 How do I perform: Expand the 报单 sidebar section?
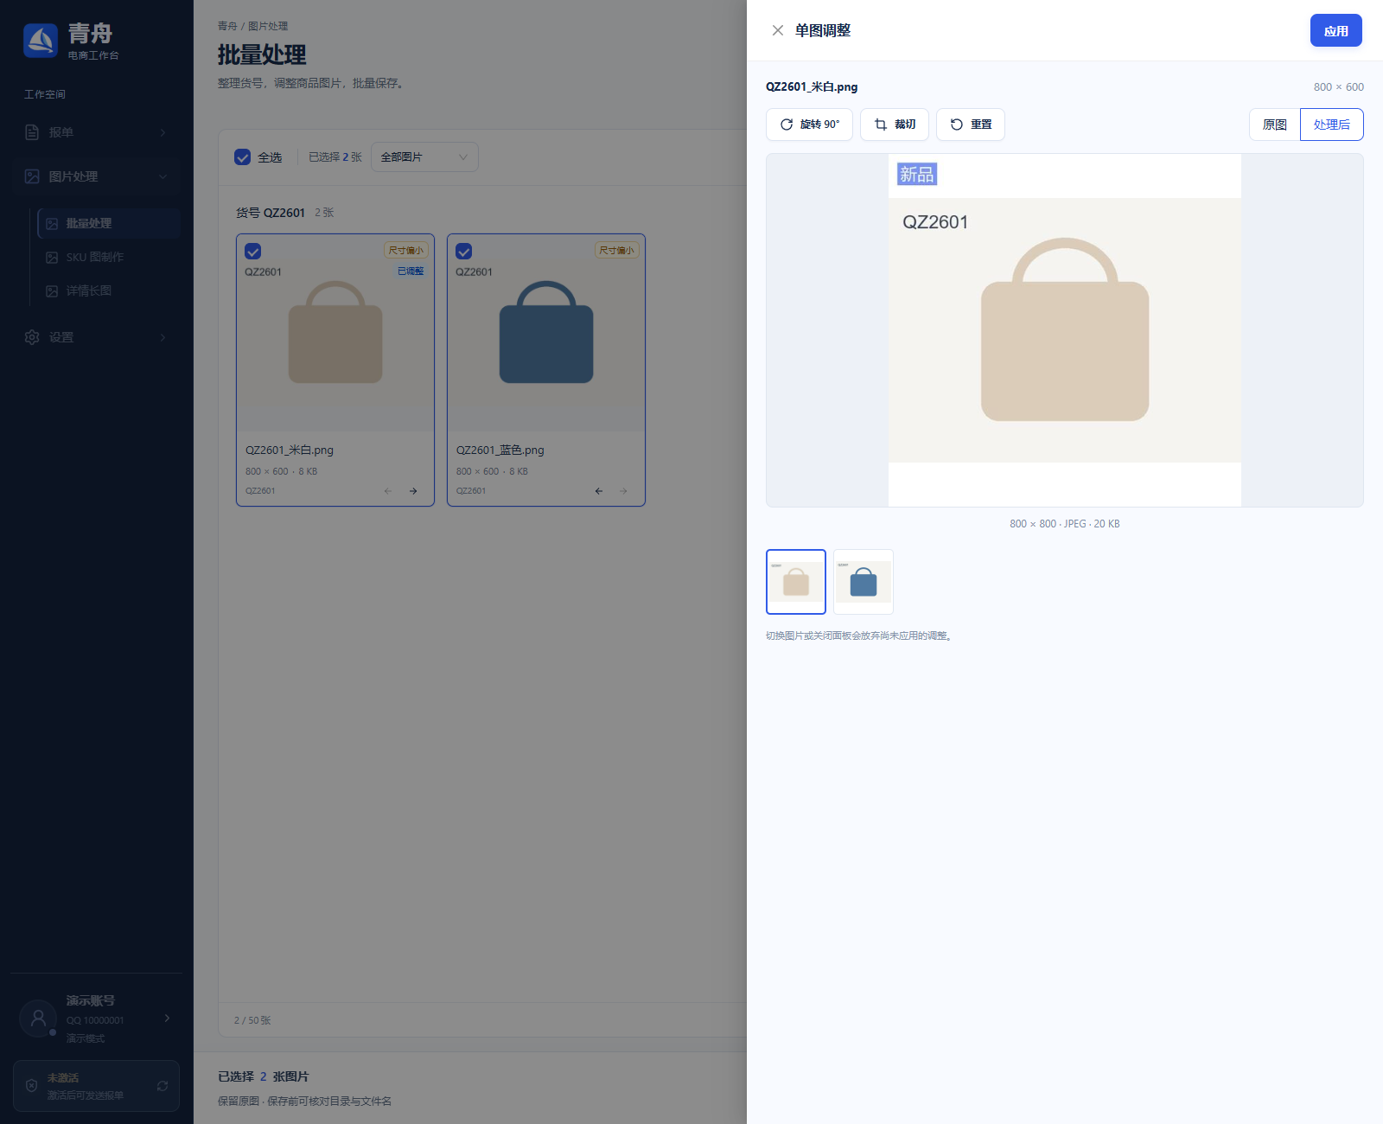pyautogui.click(x=96, y=132)
